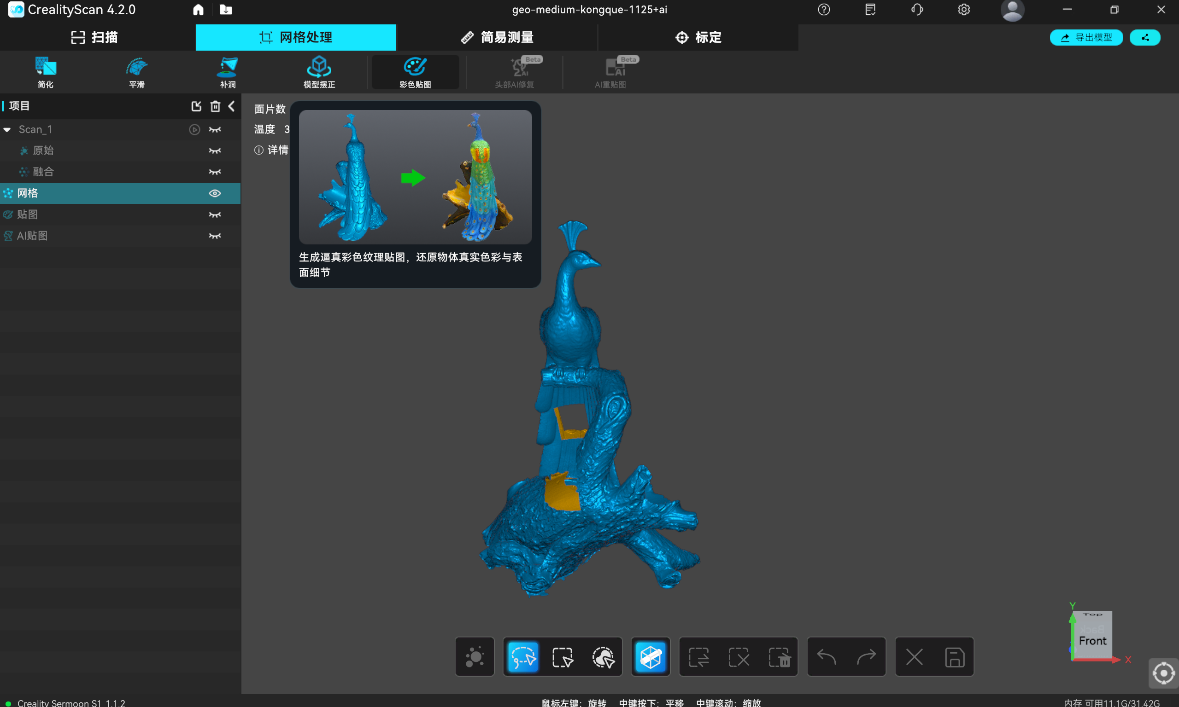Select the 彩色贴图 color texture tool

tap(415, 72)
